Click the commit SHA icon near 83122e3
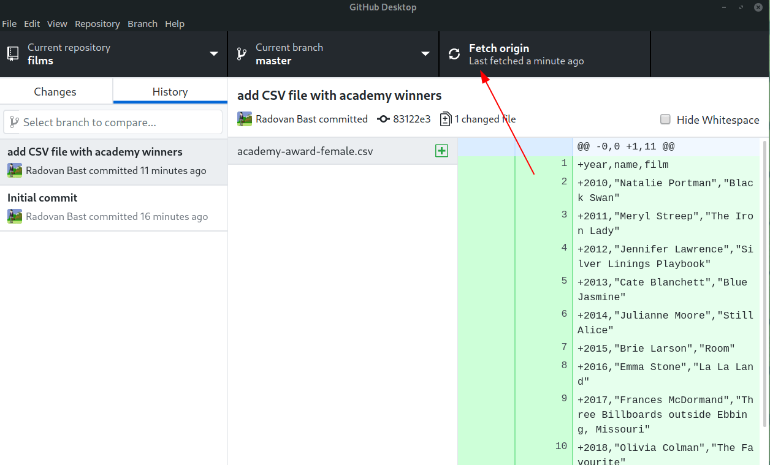770x465 pixels. point(383,119)
